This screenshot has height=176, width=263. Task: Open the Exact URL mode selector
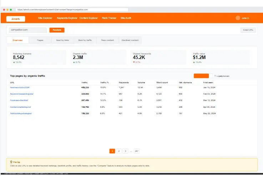tap(248, 30)
